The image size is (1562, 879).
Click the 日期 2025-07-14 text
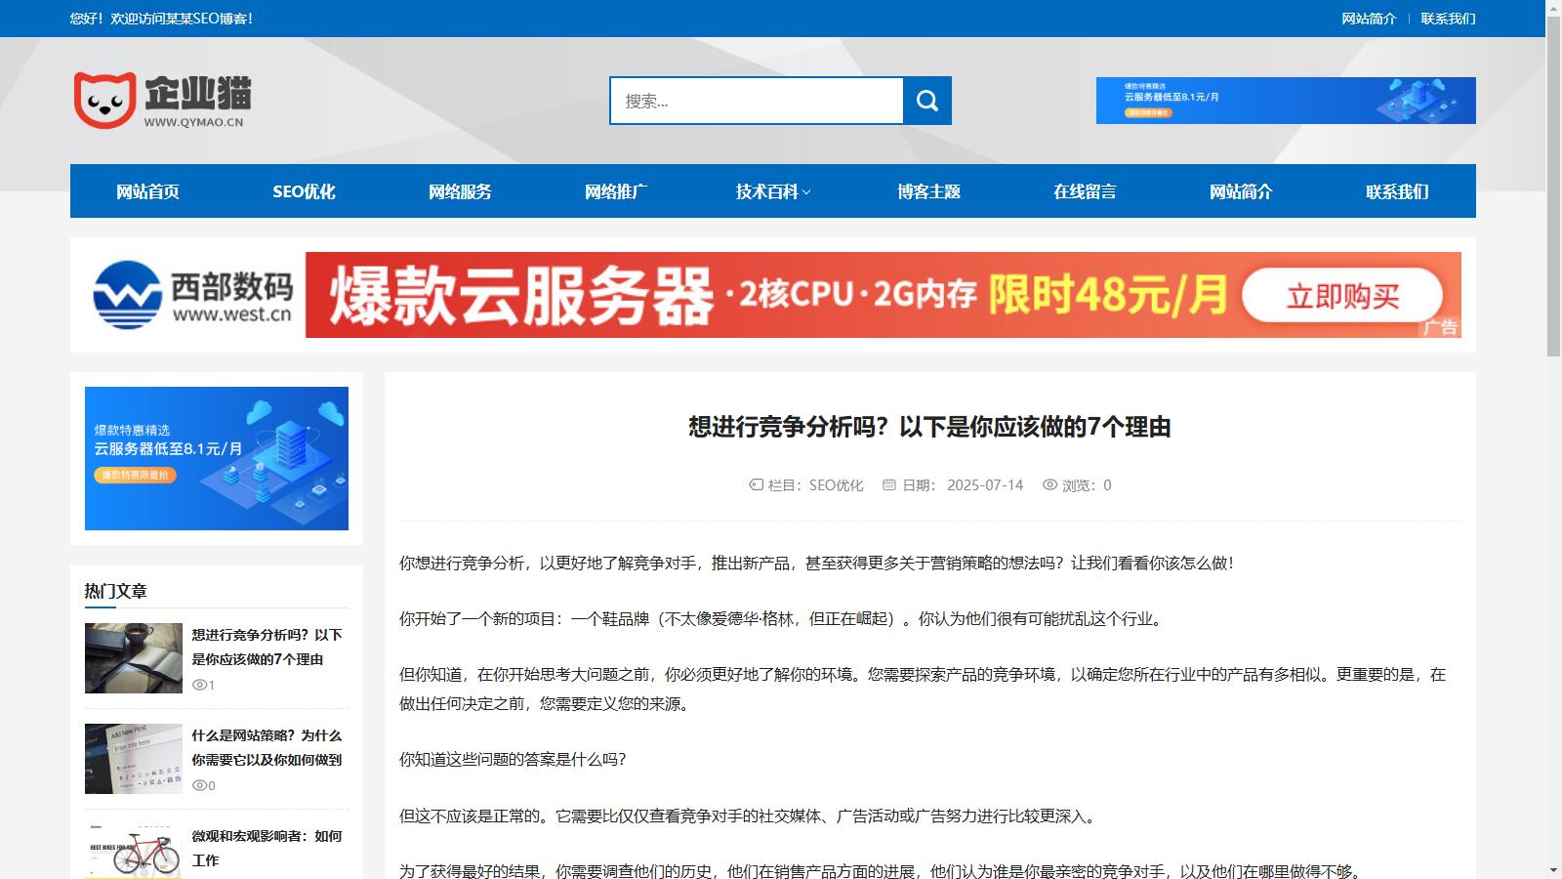(963, 485)
